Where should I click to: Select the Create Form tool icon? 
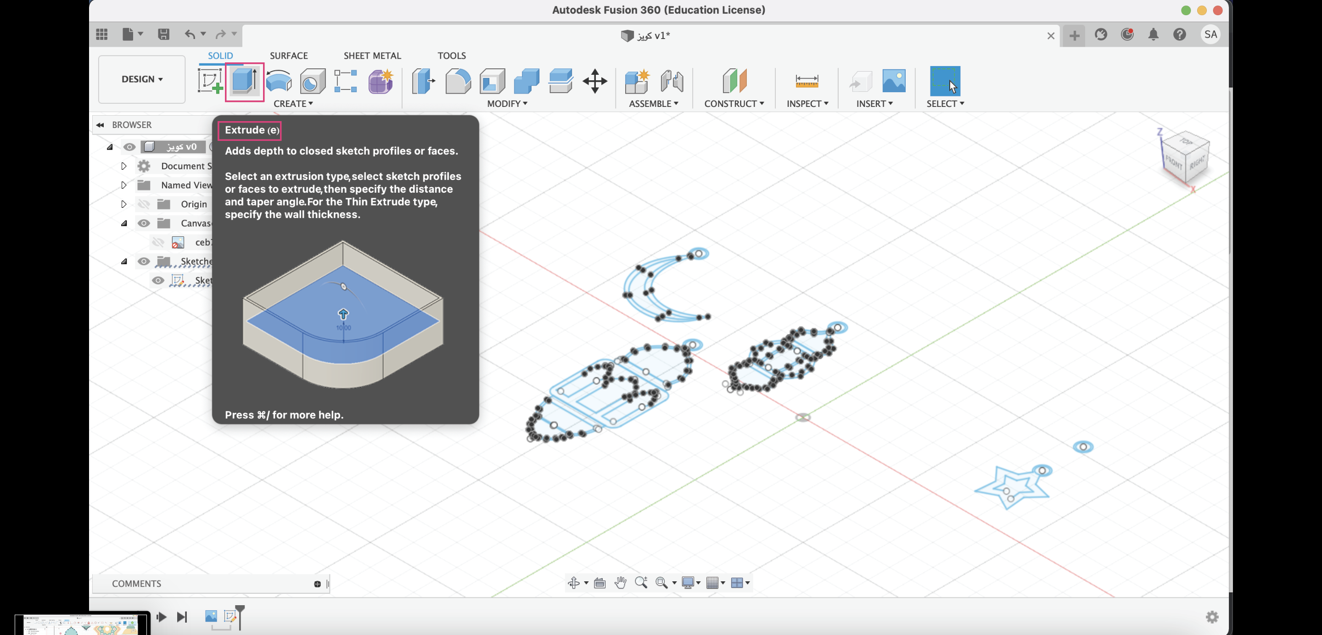[x=381, y=81]
